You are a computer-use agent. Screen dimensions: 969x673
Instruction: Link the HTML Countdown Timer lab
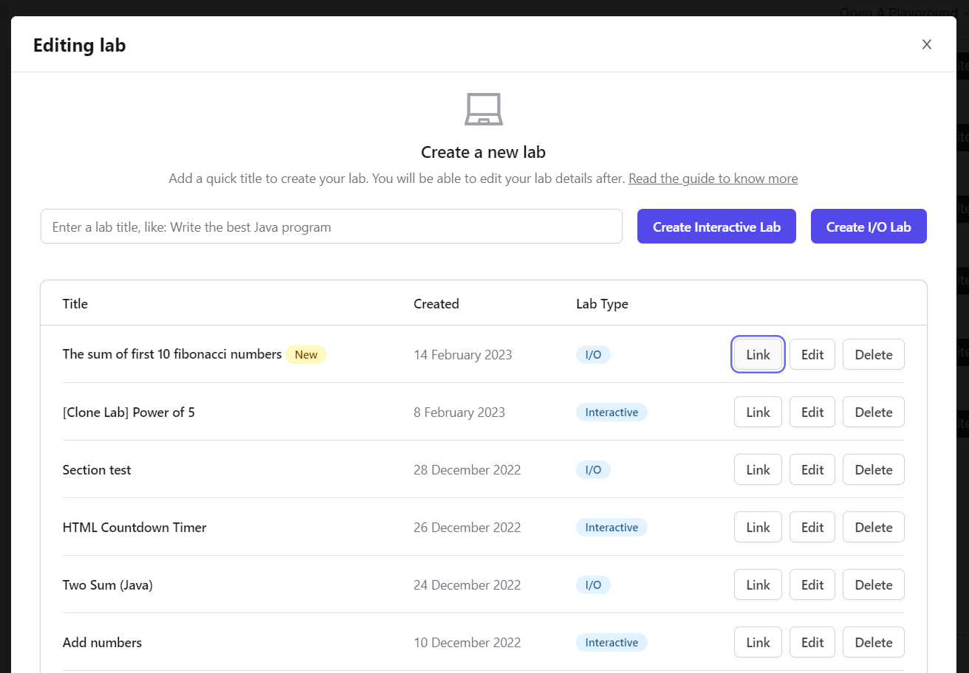click(758, 528)
